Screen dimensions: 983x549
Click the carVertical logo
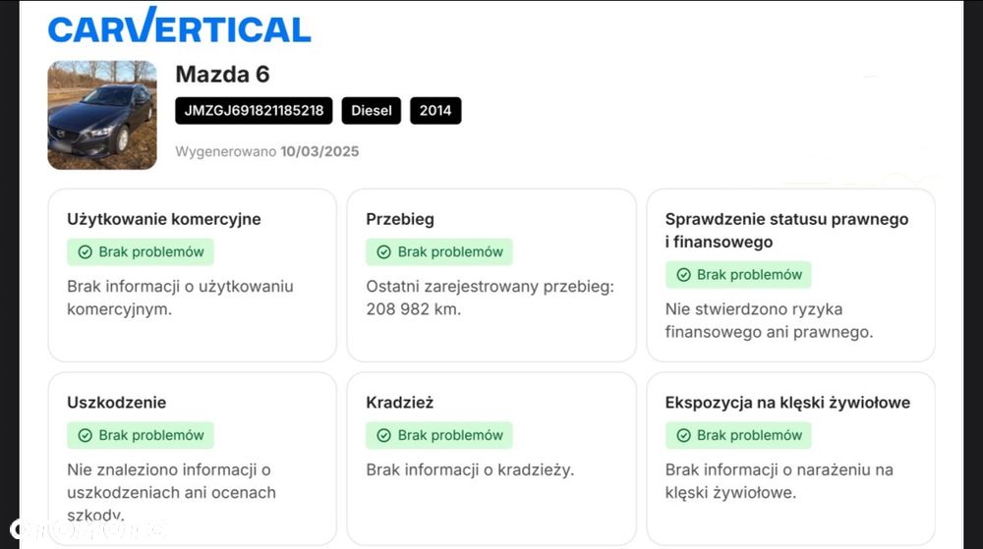point(180,27)
